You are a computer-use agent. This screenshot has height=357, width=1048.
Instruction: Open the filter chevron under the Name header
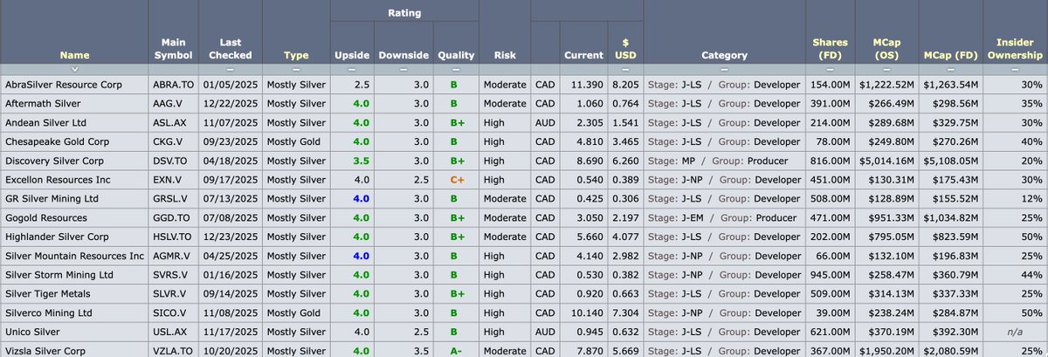(74, 68)
